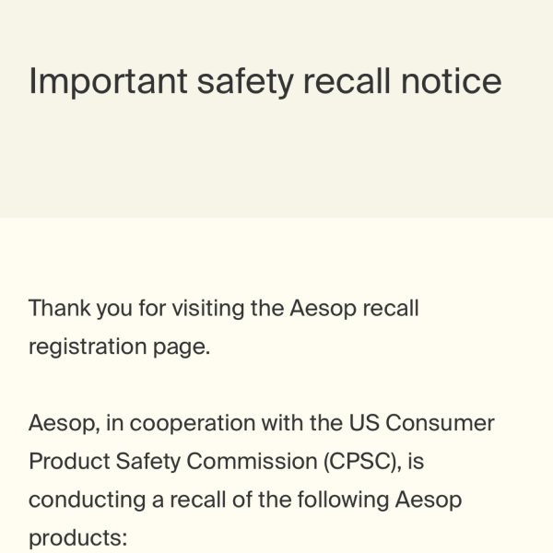Click the 'Product Safety Commission' text
Screen dimensions: 553x553
pyautogui.click(x=173, y=462)
